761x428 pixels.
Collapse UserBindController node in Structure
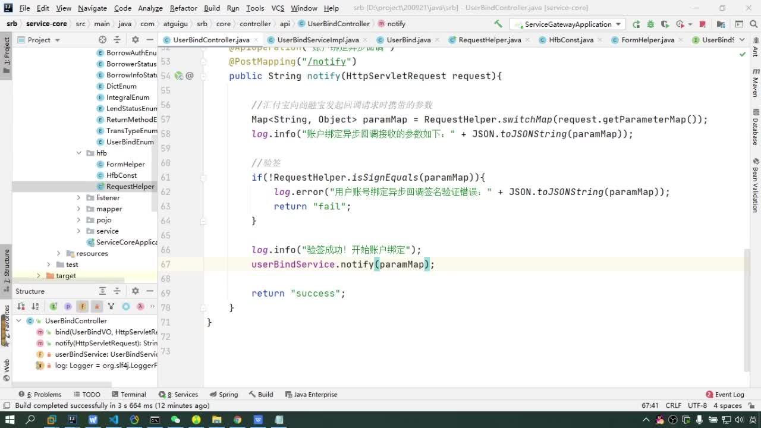pyautogui.click(x=19, y=320)
